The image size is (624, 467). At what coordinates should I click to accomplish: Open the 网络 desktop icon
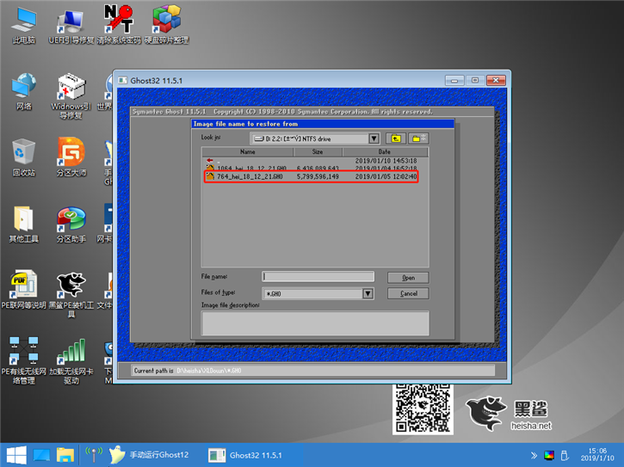click(x=24, y=91)
